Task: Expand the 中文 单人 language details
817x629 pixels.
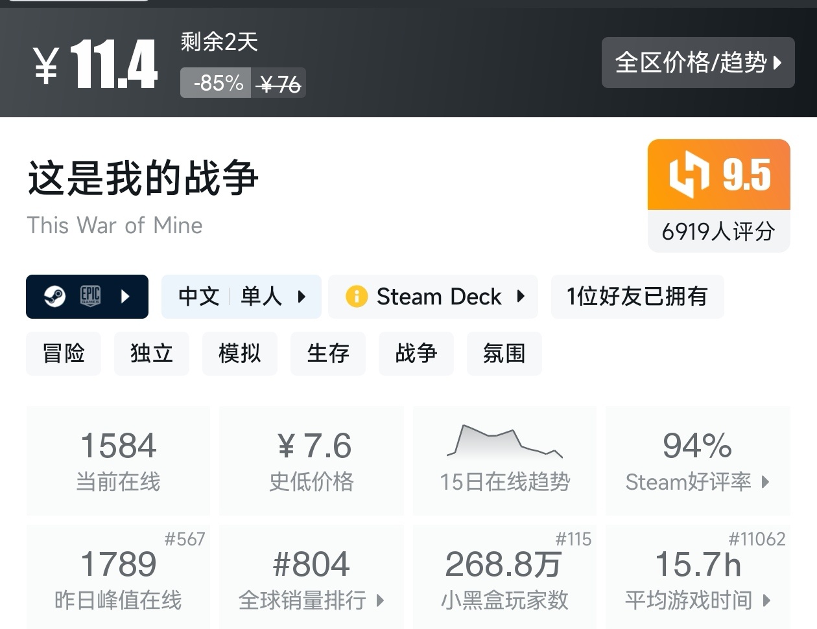Action: [x=241, y=297]
